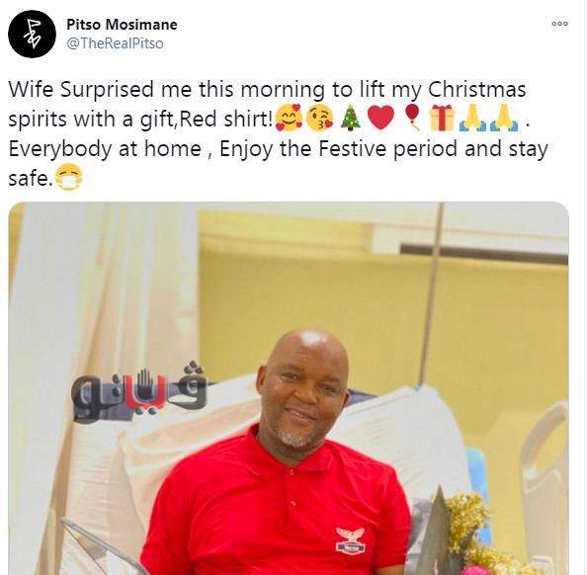Click the second praying hands emoji
The height and width of the screenshot is (575, 587).
pos(505,119)
